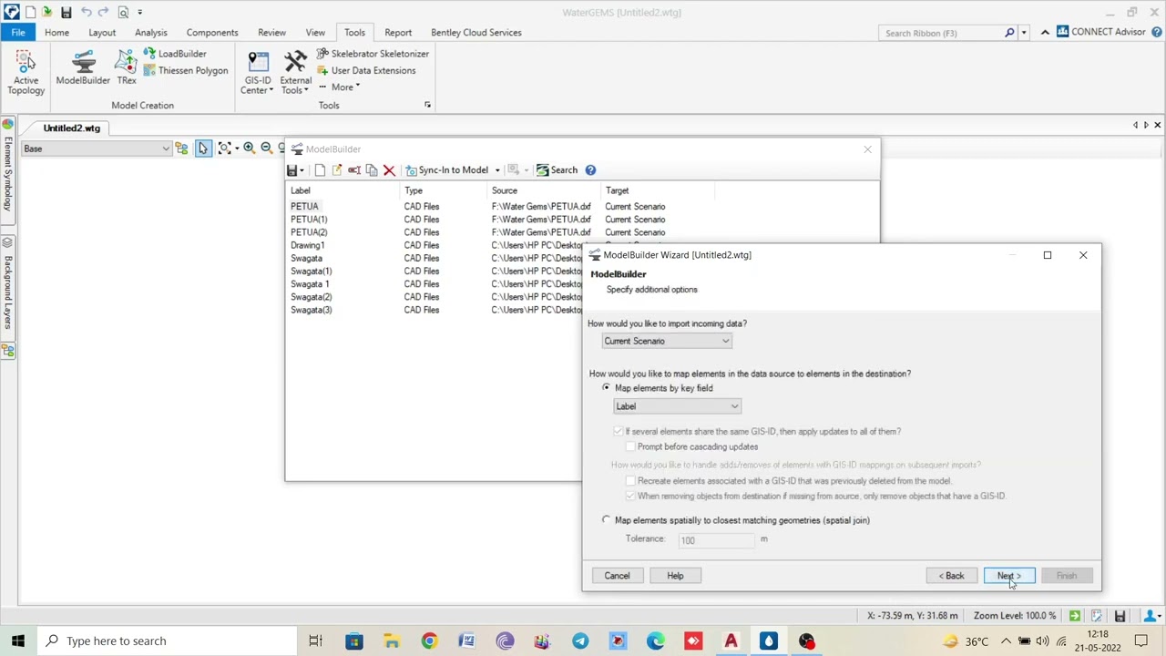Delete the selected ModelBuilder connection
The image size is (1166, 656).
point(389,170)
